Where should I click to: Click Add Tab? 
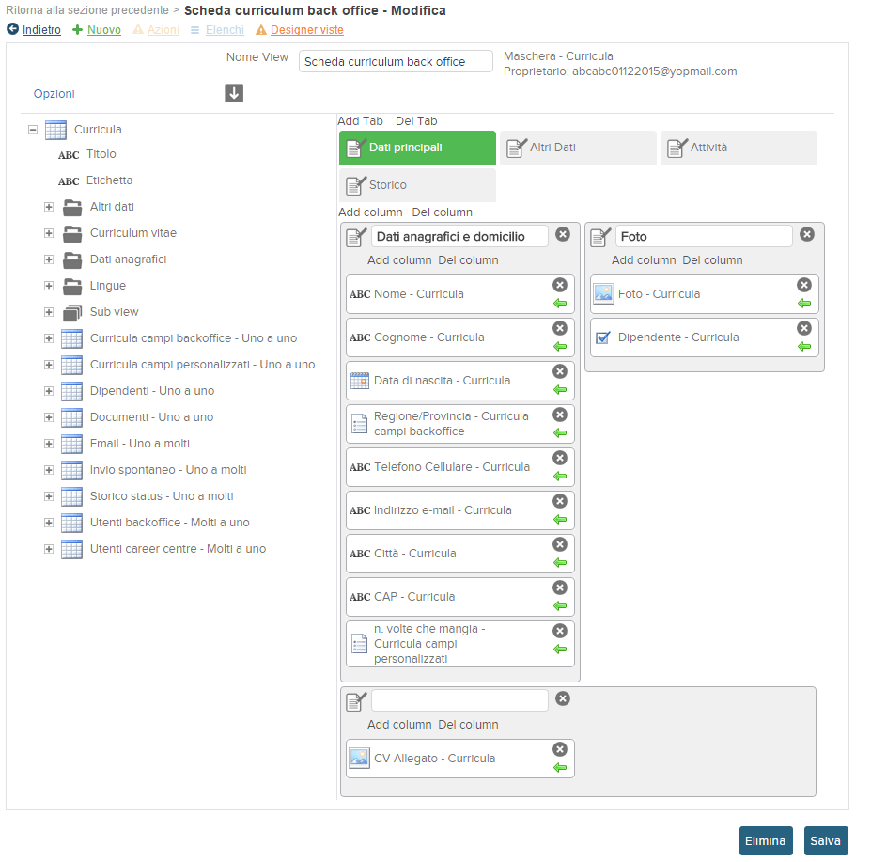point(360,121)
